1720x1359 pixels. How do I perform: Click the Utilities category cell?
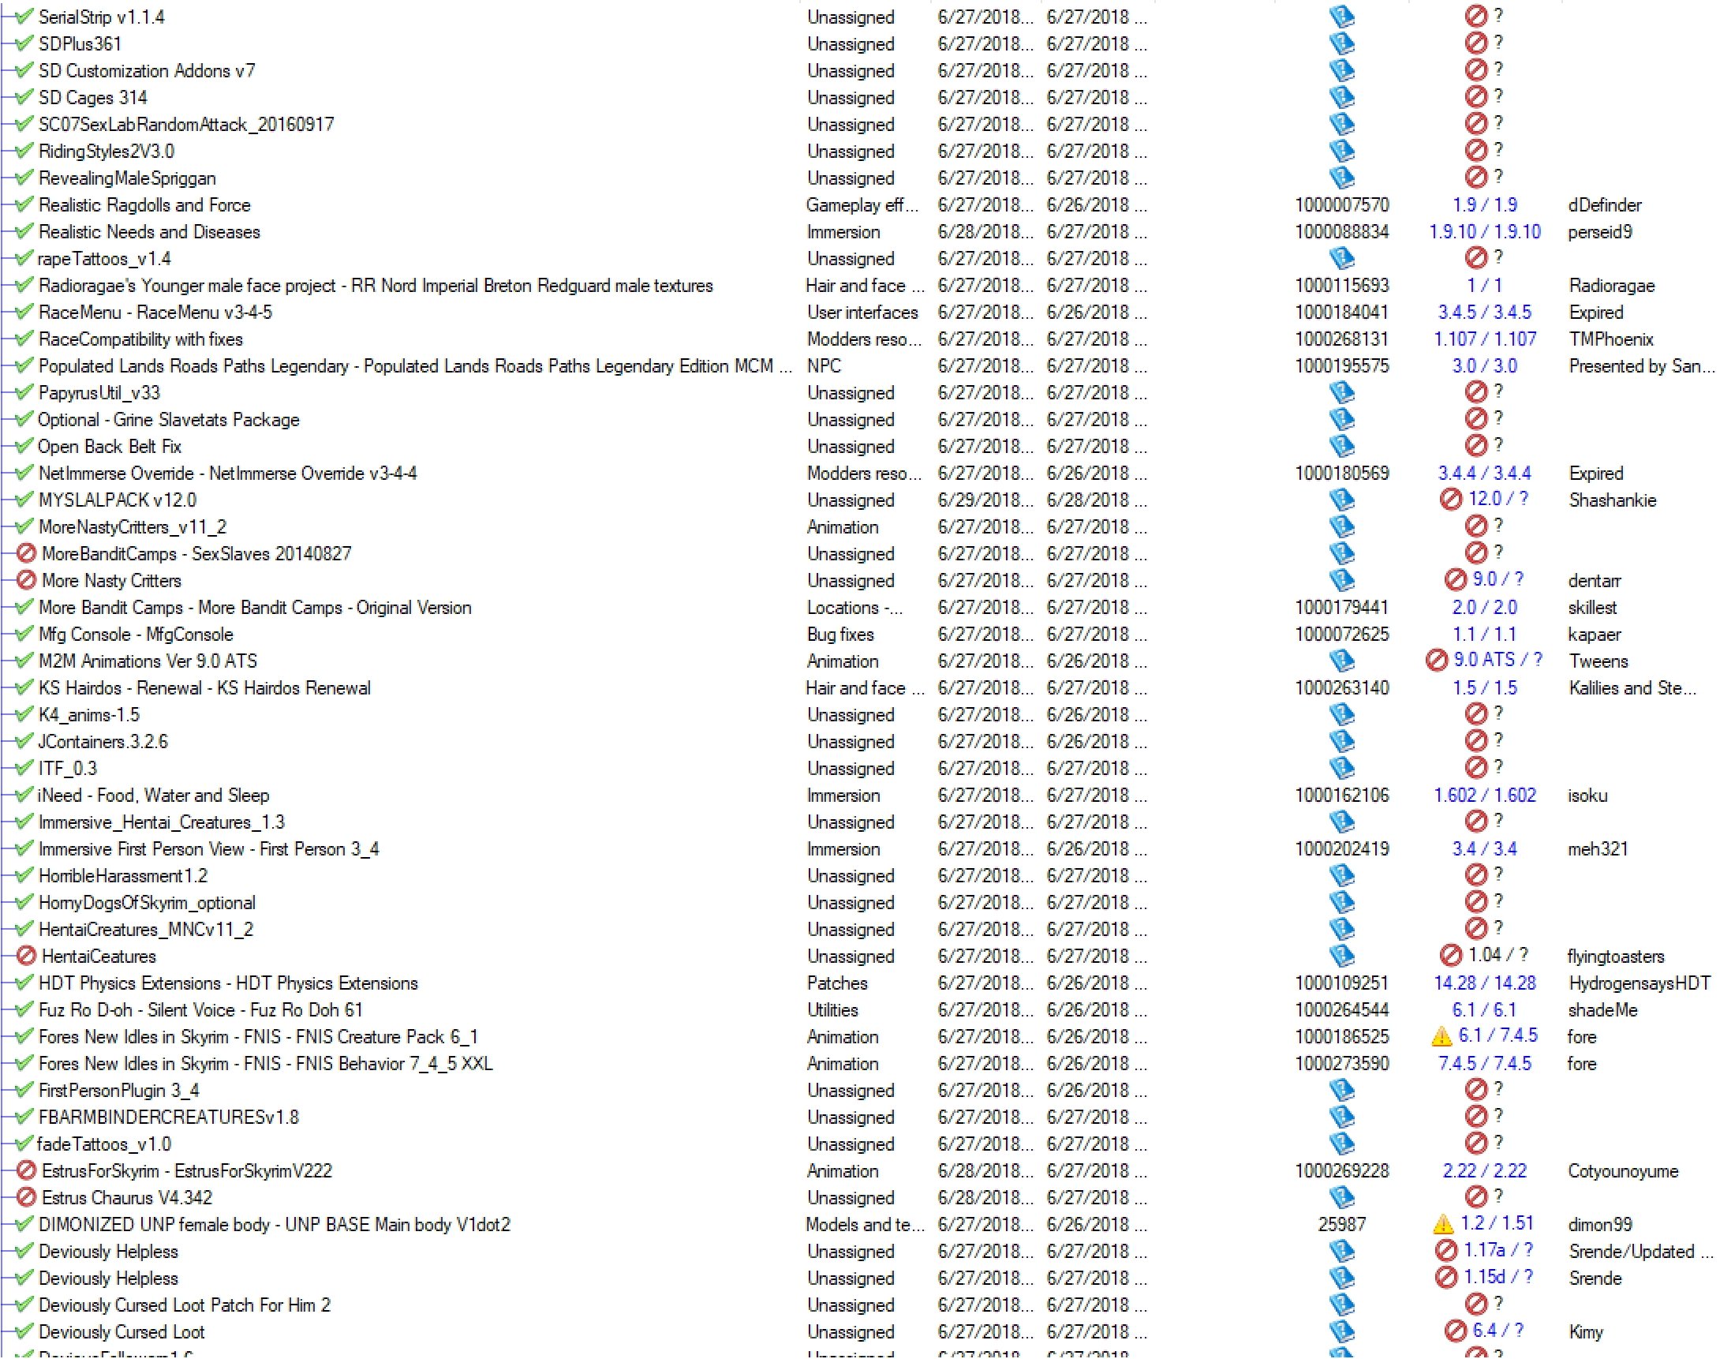coord(832,1009)
